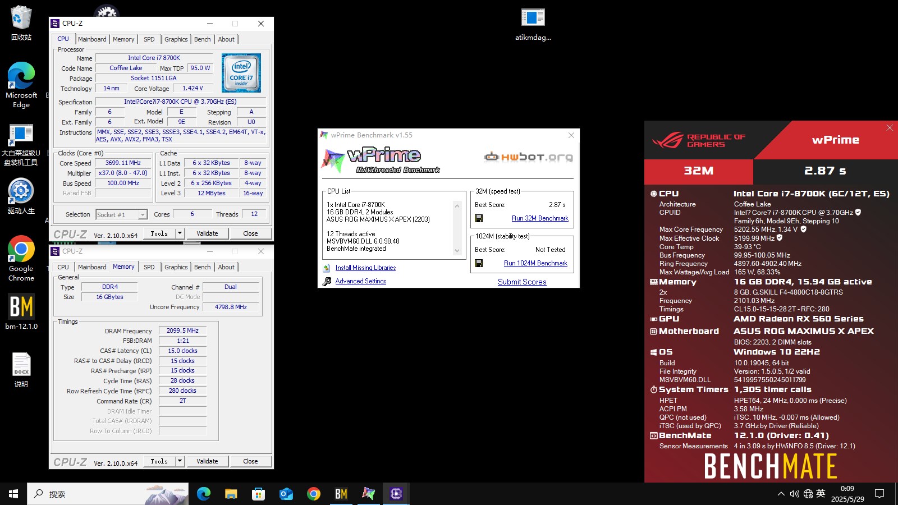Select the SPD tab in upper CPU-Z
The height and width of the screenshot is (505, 898).
click(149, 39)
